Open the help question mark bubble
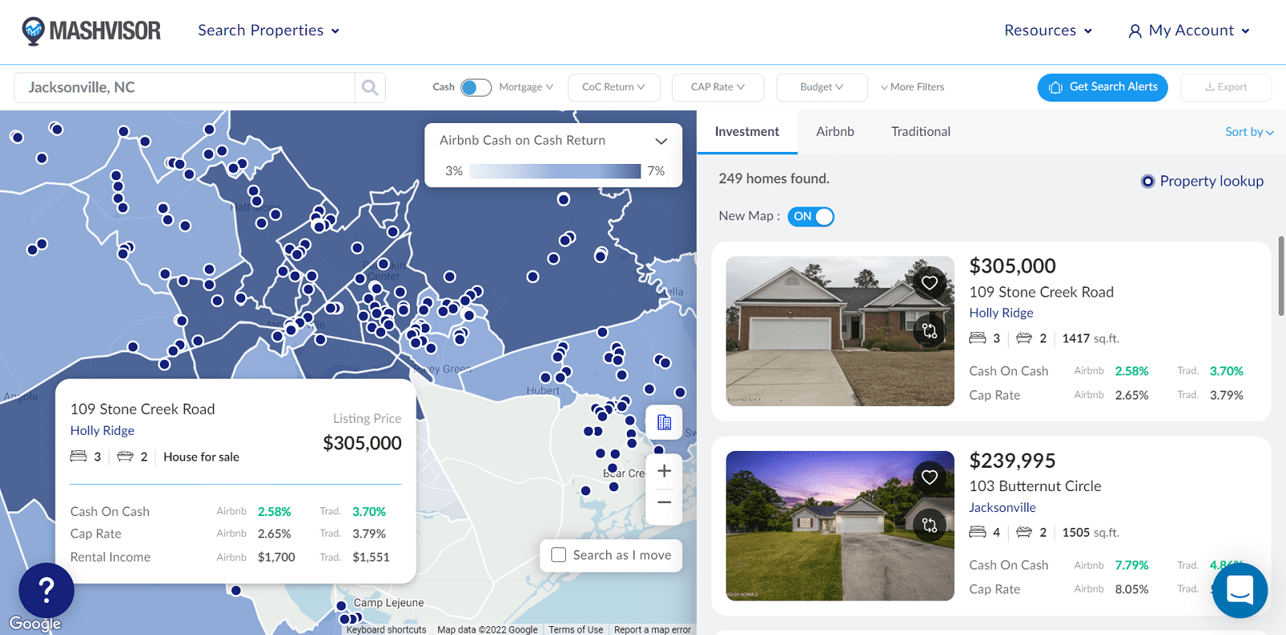The height and width of the screenshot is (635, 1286). (x=47, y=591)
